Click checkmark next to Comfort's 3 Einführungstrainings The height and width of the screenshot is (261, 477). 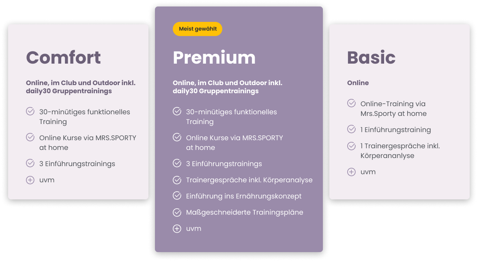(30, 163)
